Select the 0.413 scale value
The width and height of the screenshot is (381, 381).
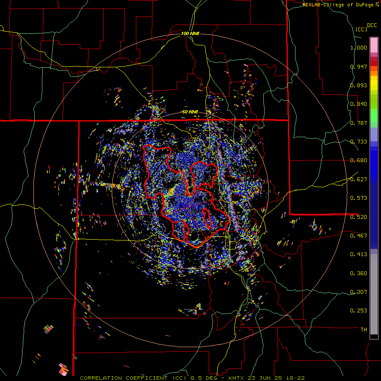(x=359, y=254)
